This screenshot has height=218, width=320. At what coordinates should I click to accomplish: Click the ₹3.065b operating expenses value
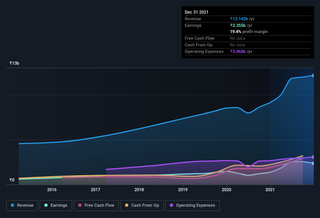[x=239, y=51]
